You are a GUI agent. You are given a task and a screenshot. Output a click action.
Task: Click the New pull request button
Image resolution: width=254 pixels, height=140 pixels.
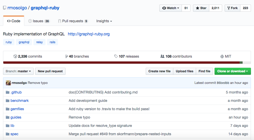click(x=50, y=71)
